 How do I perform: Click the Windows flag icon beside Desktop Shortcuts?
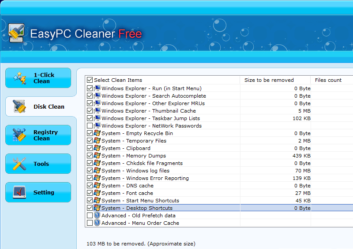pos(97,208)
